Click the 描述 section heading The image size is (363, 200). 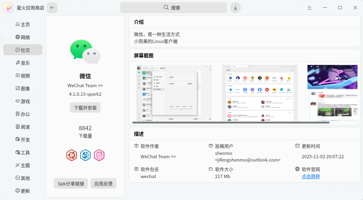tap(139, 134)
